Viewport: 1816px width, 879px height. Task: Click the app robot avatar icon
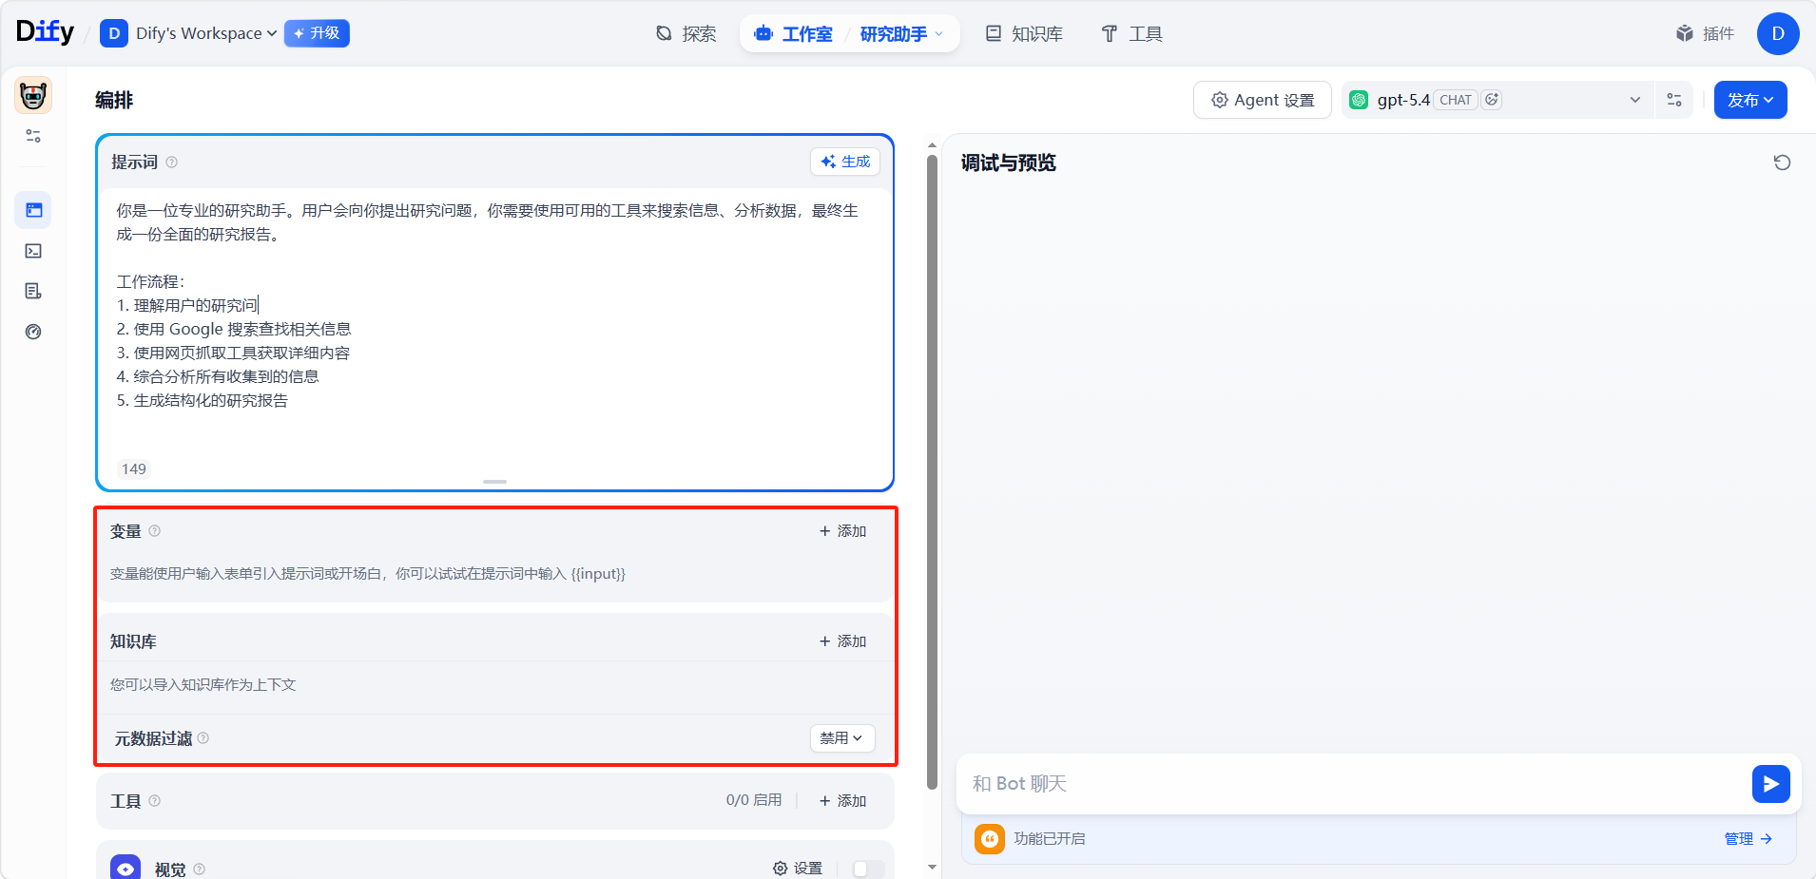pyautogui.click(x=33, y=96)
